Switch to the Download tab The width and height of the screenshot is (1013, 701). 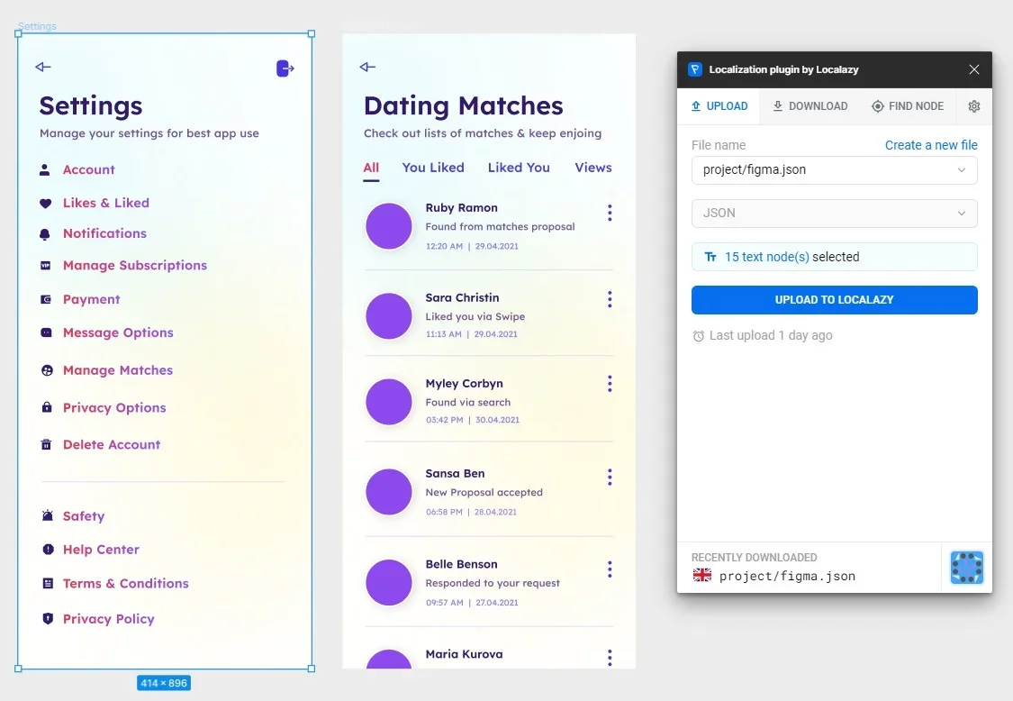click(809, 106)
